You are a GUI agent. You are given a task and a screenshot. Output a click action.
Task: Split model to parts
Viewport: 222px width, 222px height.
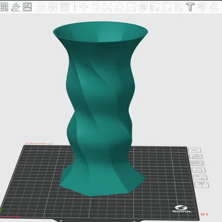[x=53, y=7]
